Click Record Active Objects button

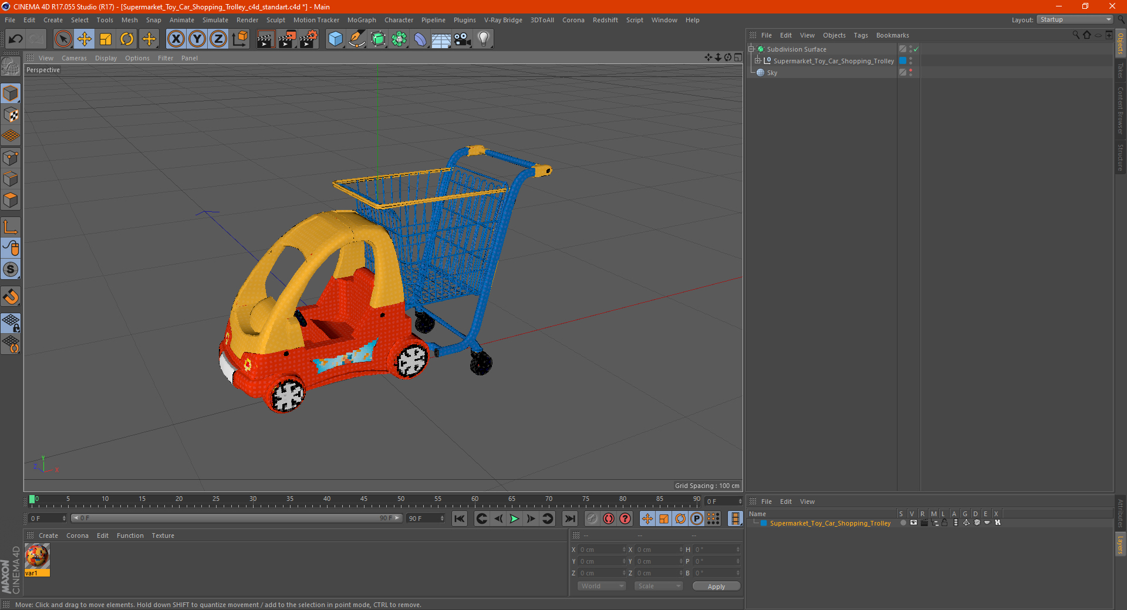592,518
